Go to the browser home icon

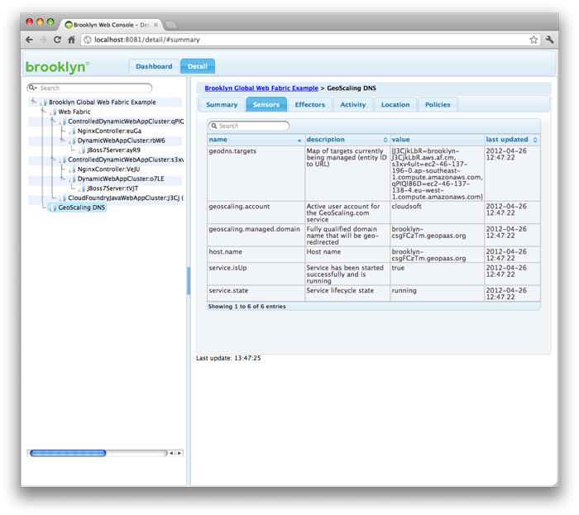click(x=72, y=39)
